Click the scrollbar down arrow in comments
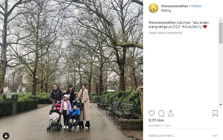 [x=220, y=105]
